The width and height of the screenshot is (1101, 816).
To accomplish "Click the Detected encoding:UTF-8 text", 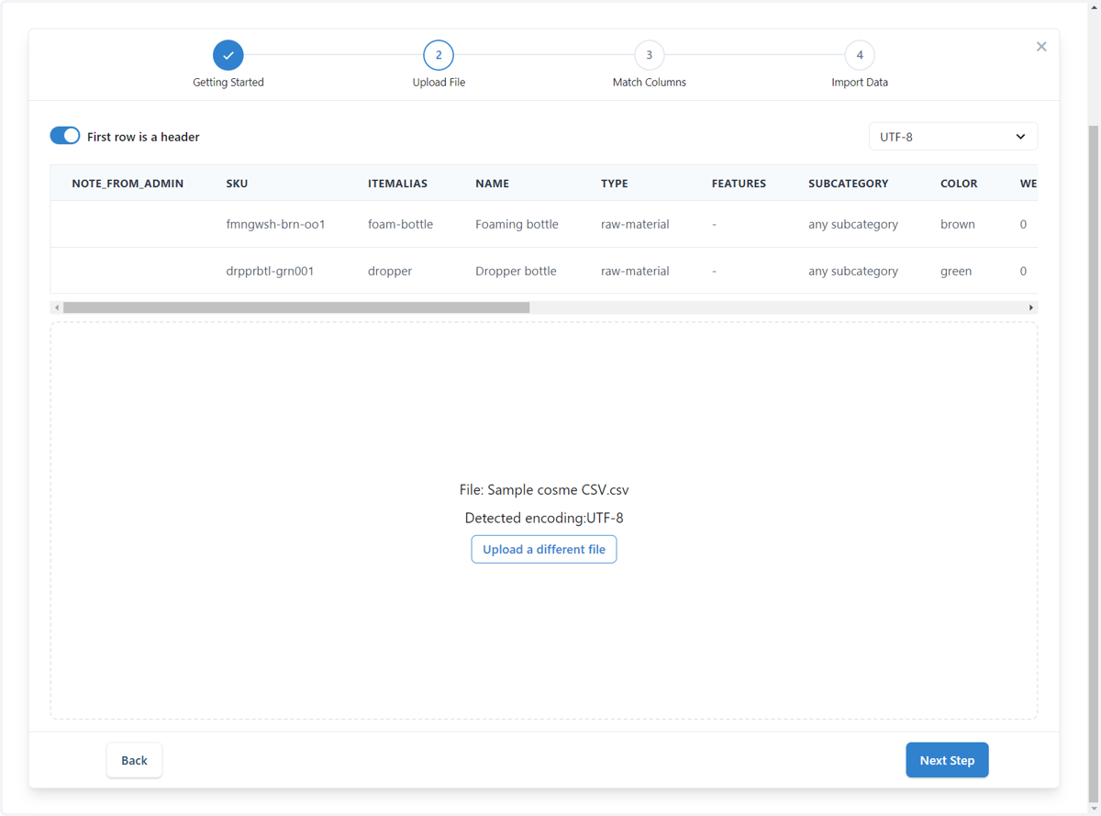I will point(544,518).
